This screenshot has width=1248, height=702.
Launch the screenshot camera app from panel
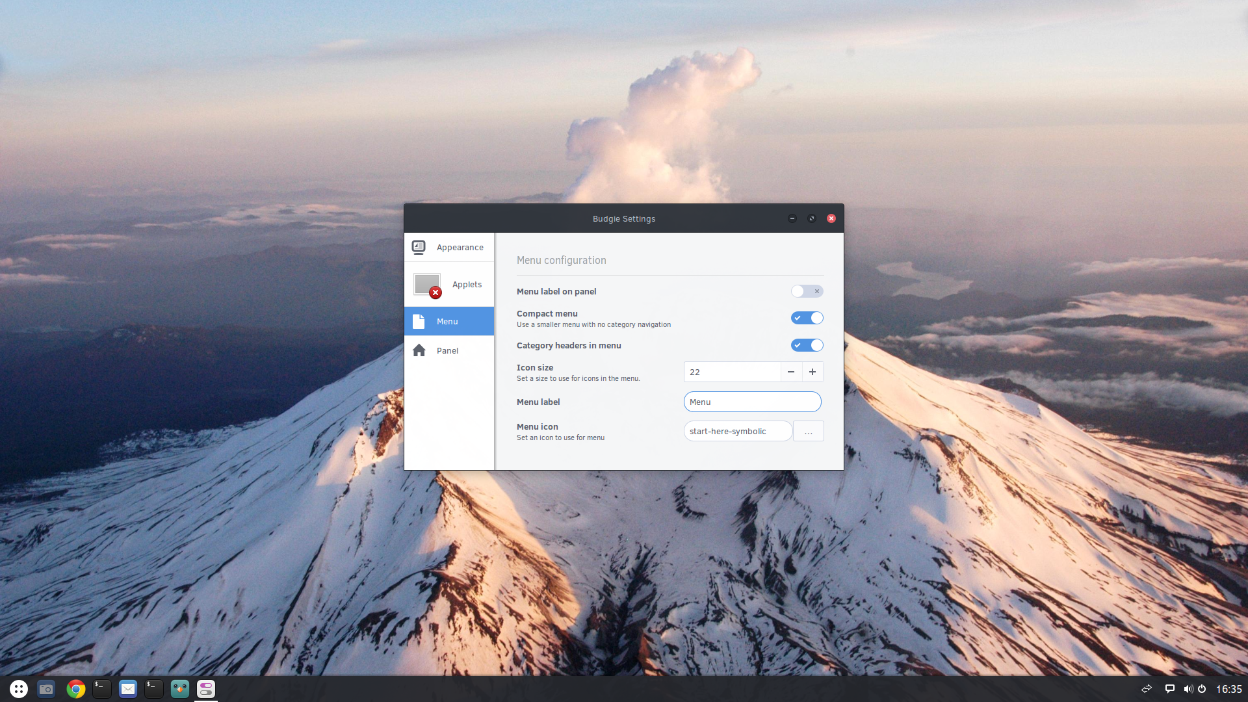pyautogui.click(x=46, y=689)
